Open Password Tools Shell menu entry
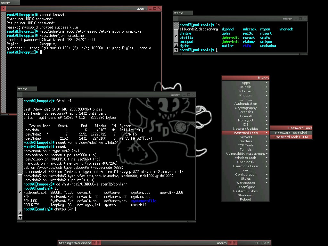Viewport: 328px width, 246px height. [x=291, y=133]
